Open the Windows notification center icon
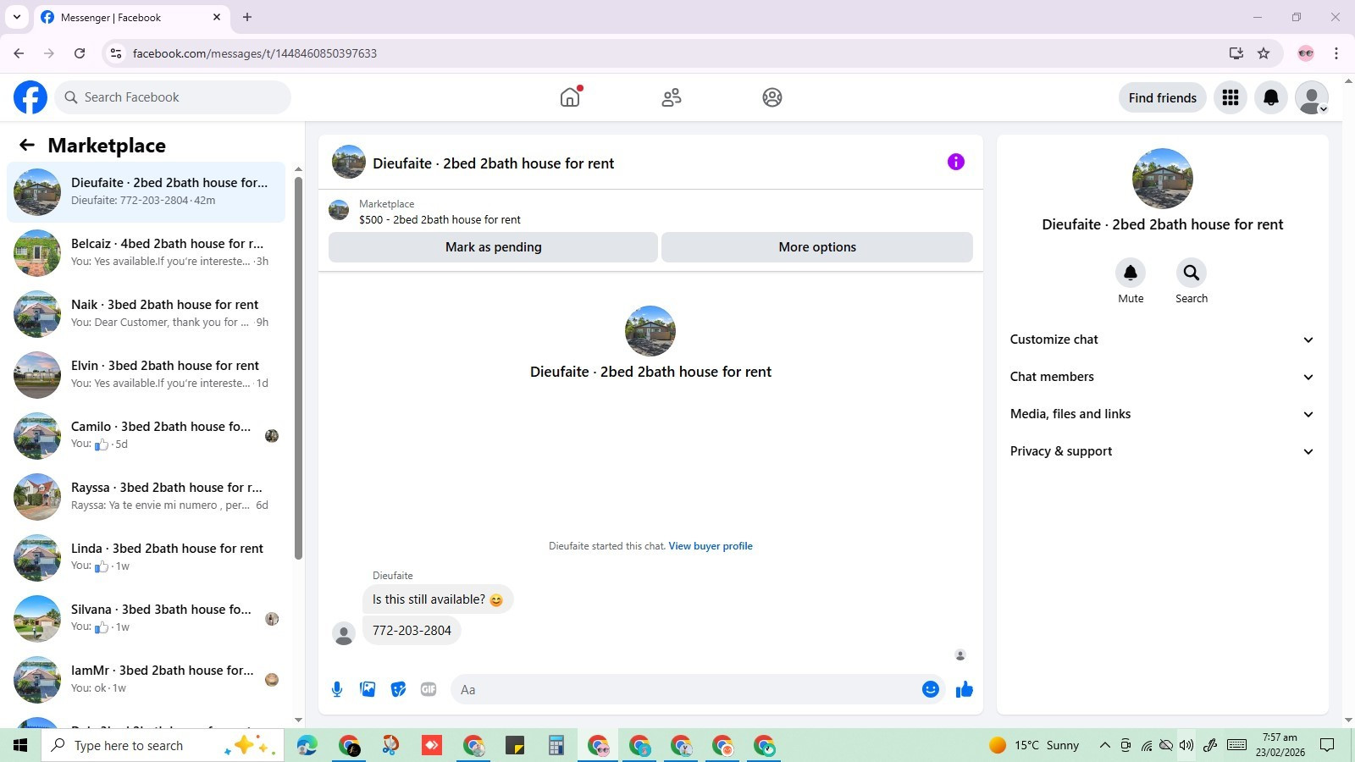The width and height of the screenshot is (1355, 762). 1327,745
